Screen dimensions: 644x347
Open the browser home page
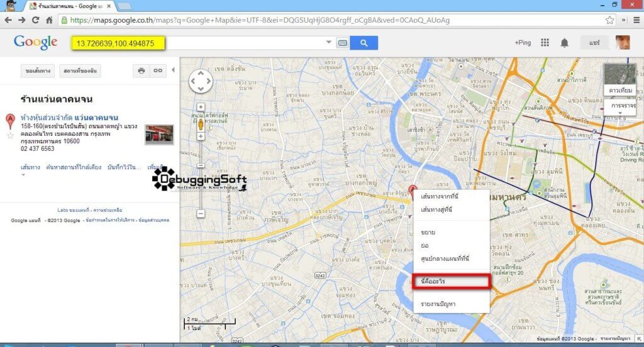click(49, 20)
